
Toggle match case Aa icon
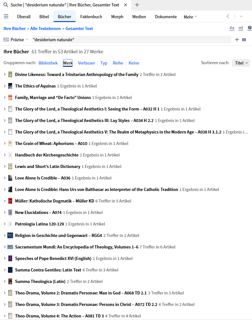coord(232,28)
